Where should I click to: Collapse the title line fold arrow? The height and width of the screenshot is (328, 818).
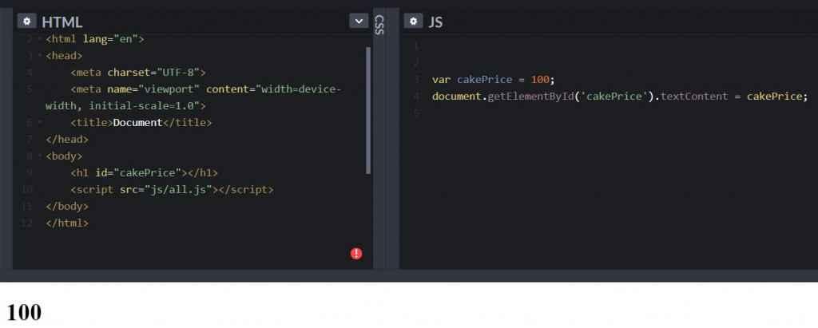click(x=40, y=123)
